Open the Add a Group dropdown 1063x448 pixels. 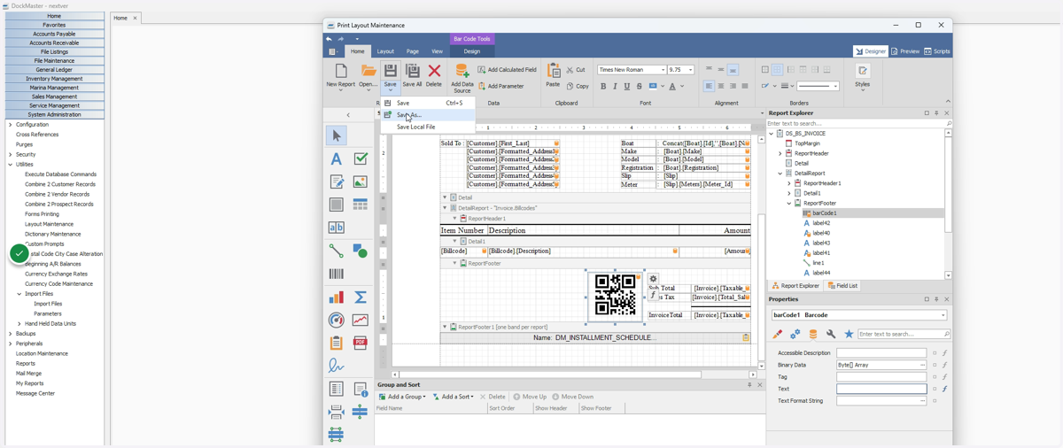[402, 397]
